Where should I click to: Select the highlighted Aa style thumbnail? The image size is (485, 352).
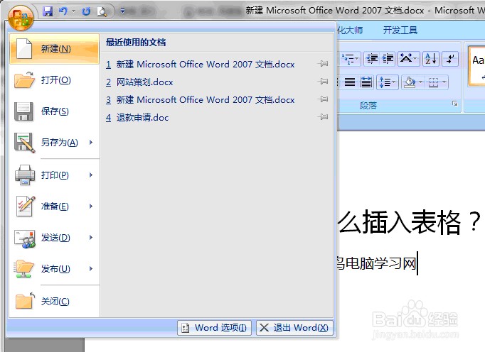pyautogui.click(x=476, y=66)
